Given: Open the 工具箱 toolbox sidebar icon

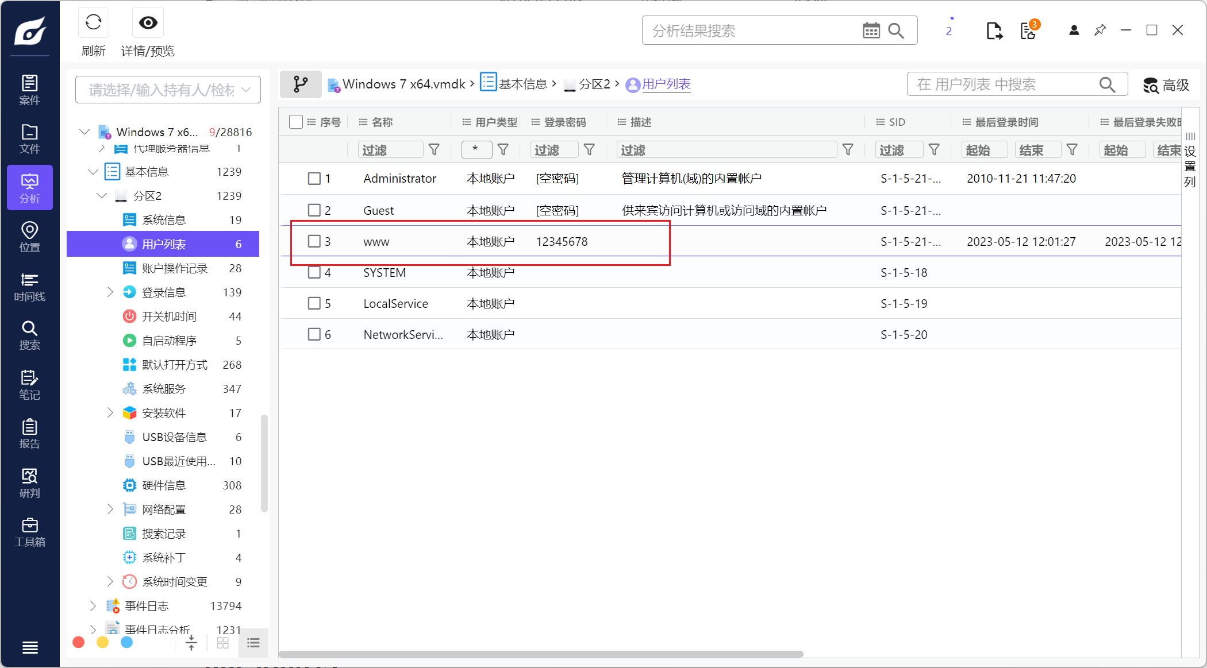Looking at the screenshot, I should [x=30, y=532].
